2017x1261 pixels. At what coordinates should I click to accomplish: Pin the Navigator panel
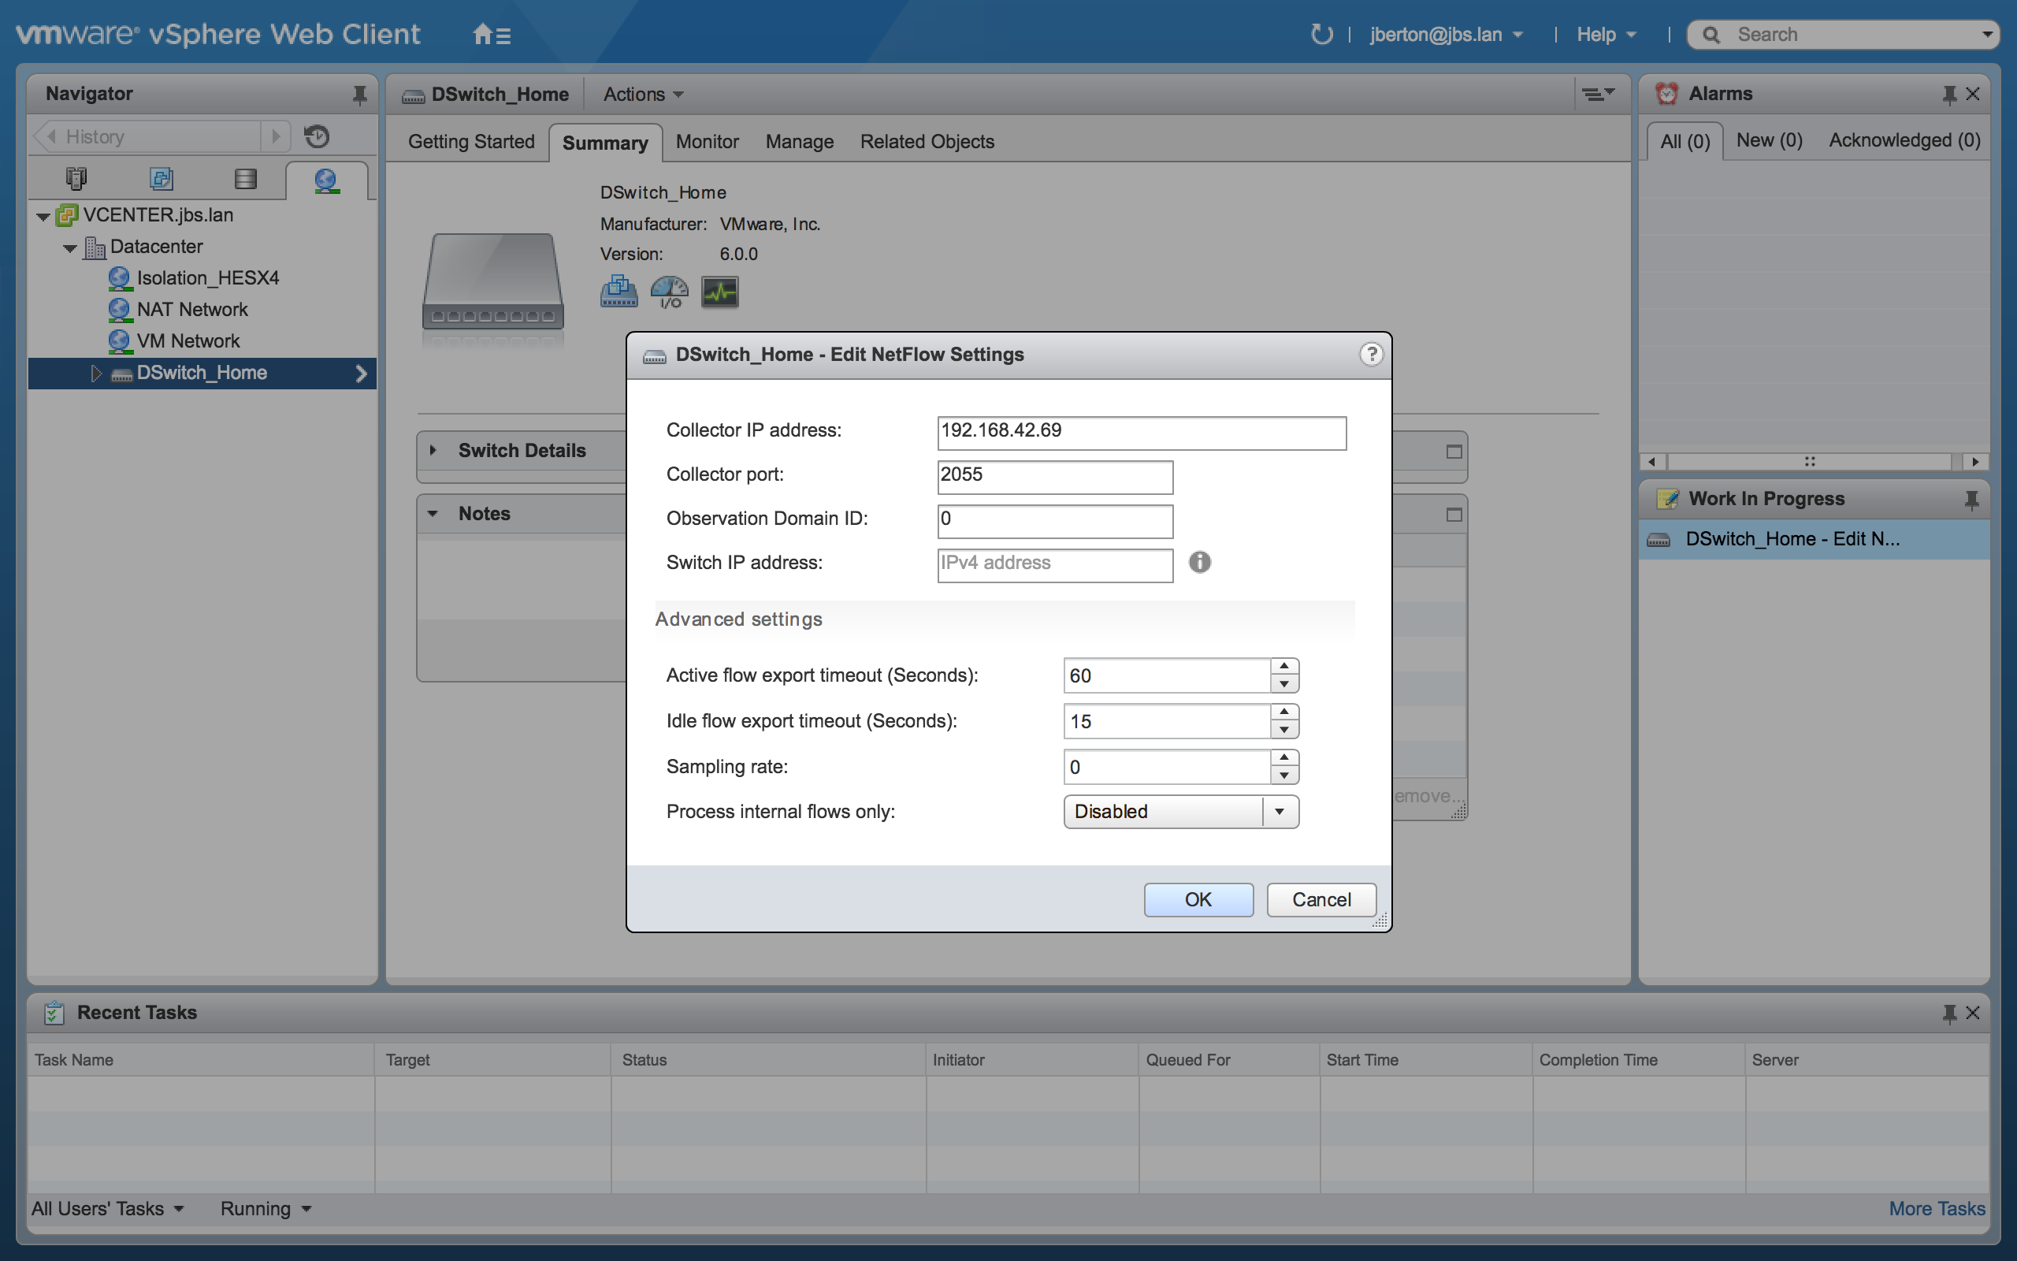point(359,95)
